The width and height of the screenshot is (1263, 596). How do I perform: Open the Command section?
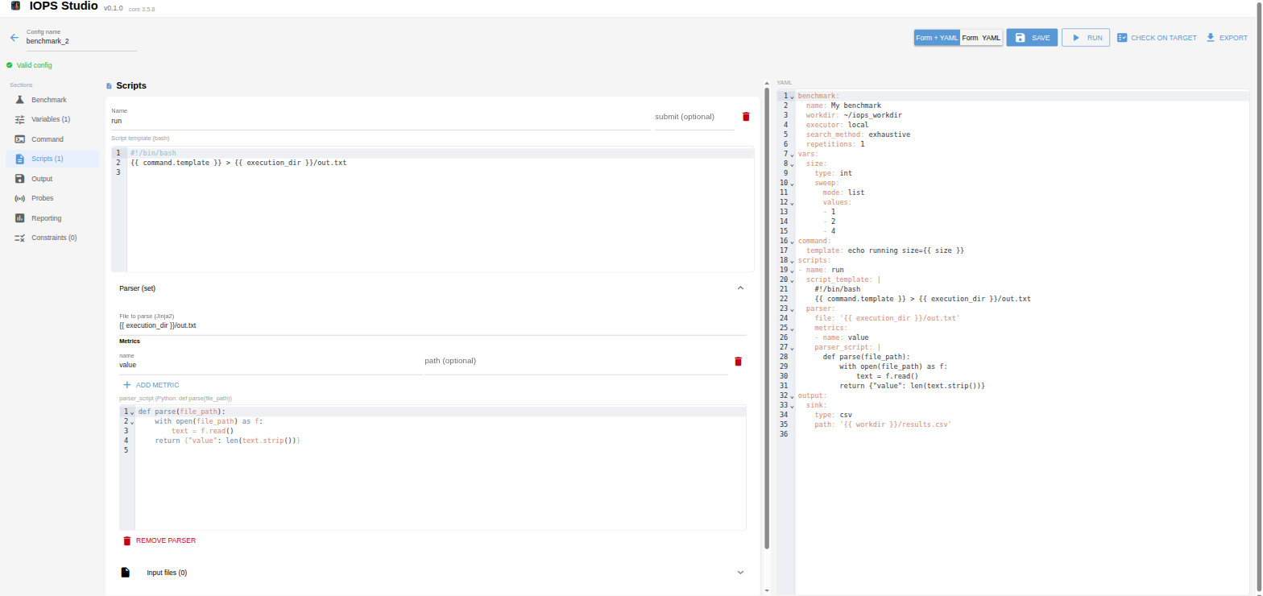(53, 139)
